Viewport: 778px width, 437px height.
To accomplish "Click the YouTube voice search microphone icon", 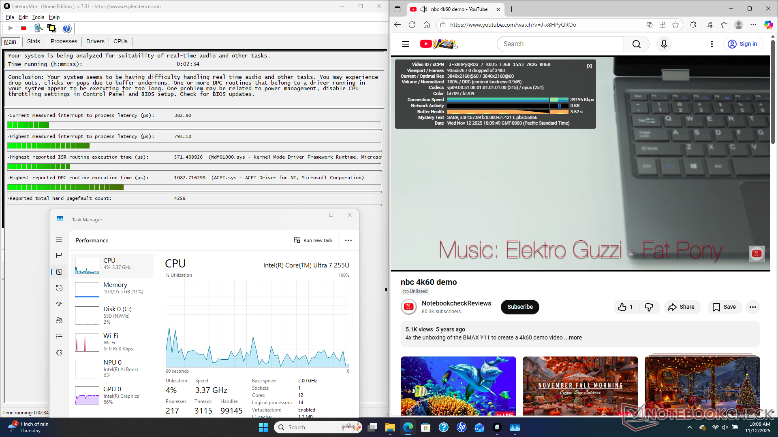I will [664, 44].
